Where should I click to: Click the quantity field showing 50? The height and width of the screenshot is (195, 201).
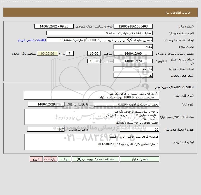pyautogui.click(x=139, y=129)
